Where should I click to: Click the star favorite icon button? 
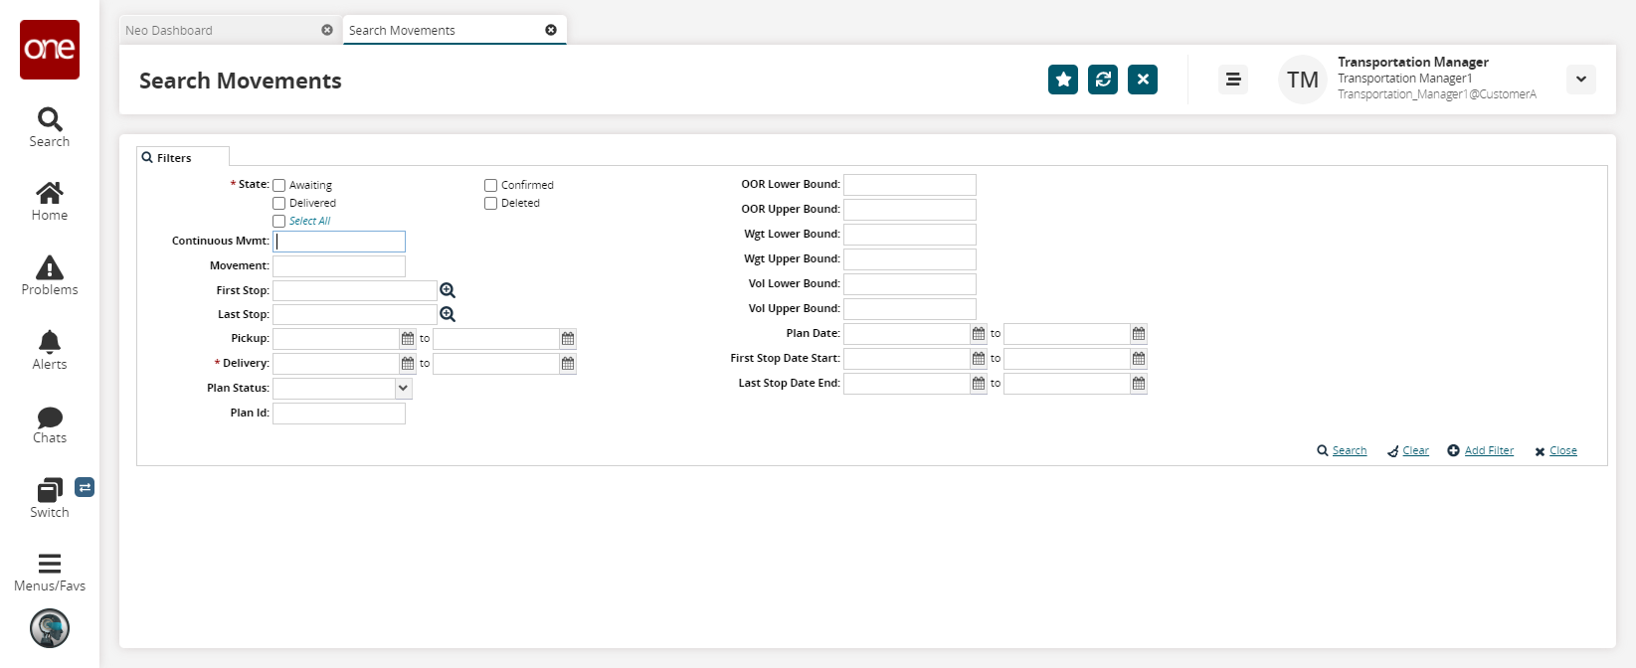tap(1063, 80)
